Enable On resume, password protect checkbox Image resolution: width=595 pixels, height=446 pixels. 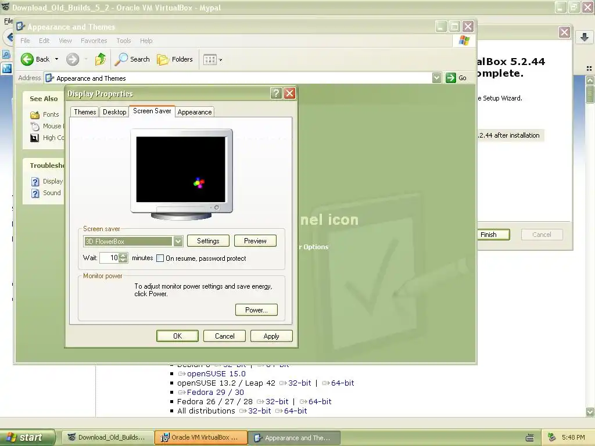[160, 258]
